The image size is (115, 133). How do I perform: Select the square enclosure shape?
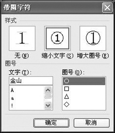(x=84, y=89)
